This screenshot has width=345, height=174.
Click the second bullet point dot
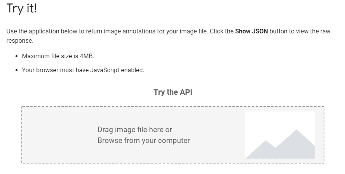pos(16,71)
